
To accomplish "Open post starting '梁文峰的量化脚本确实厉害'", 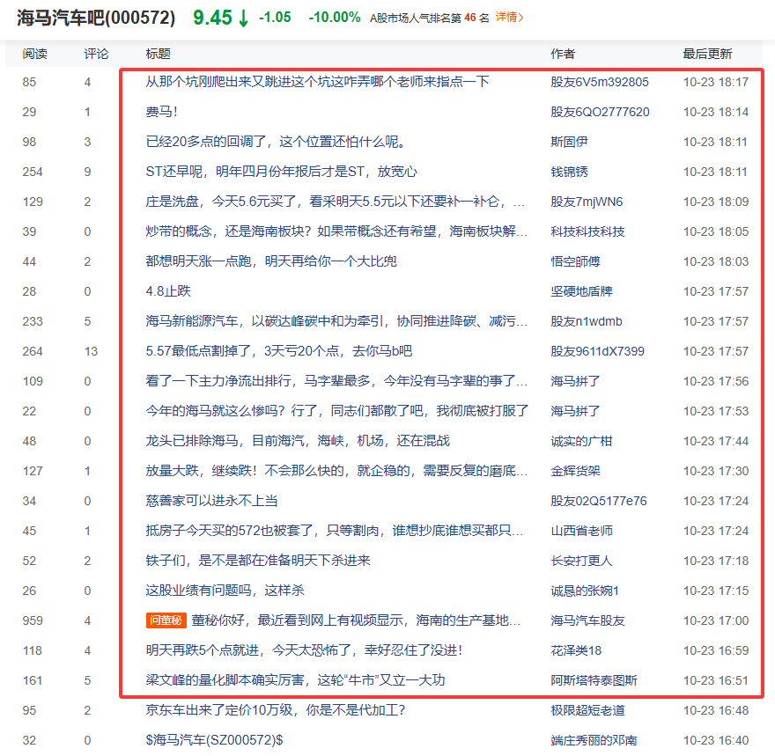I will pyautogui.click(x=295, y=680).
